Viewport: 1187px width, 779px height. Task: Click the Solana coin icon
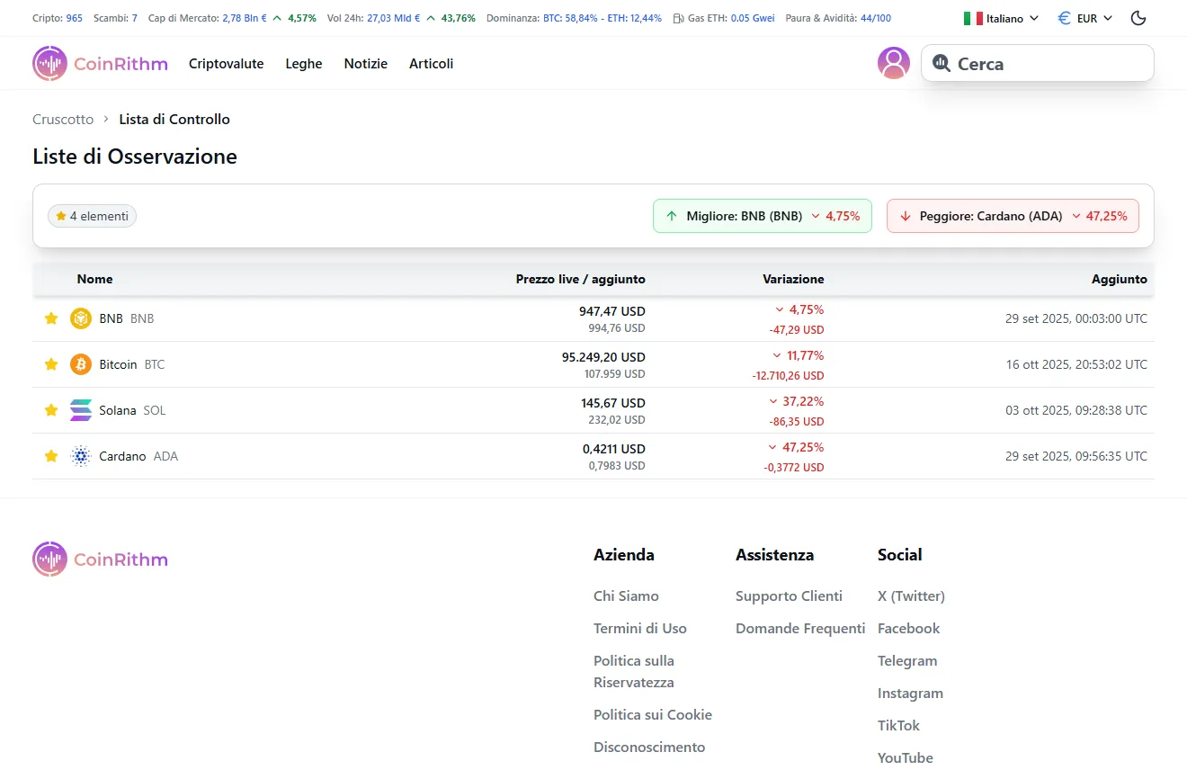81,410
